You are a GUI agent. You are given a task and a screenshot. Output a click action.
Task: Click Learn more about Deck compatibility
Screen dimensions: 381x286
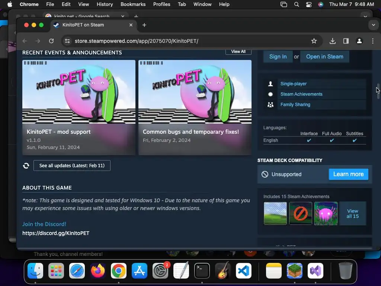(x=348, y=174)
